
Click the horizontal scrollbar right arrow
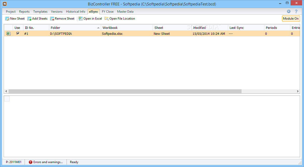(x=298, y=91)
